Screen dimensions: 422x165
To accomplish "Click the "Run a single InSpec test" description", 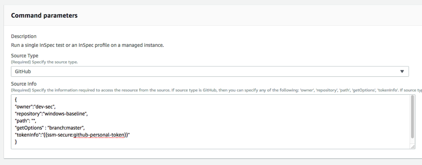I will pyautogui.click(x=88, y=45).
